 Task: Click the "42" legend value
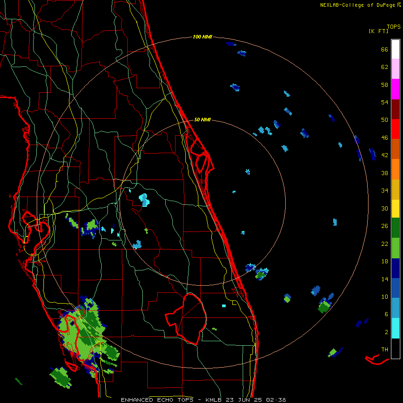[x=385, y=155]
